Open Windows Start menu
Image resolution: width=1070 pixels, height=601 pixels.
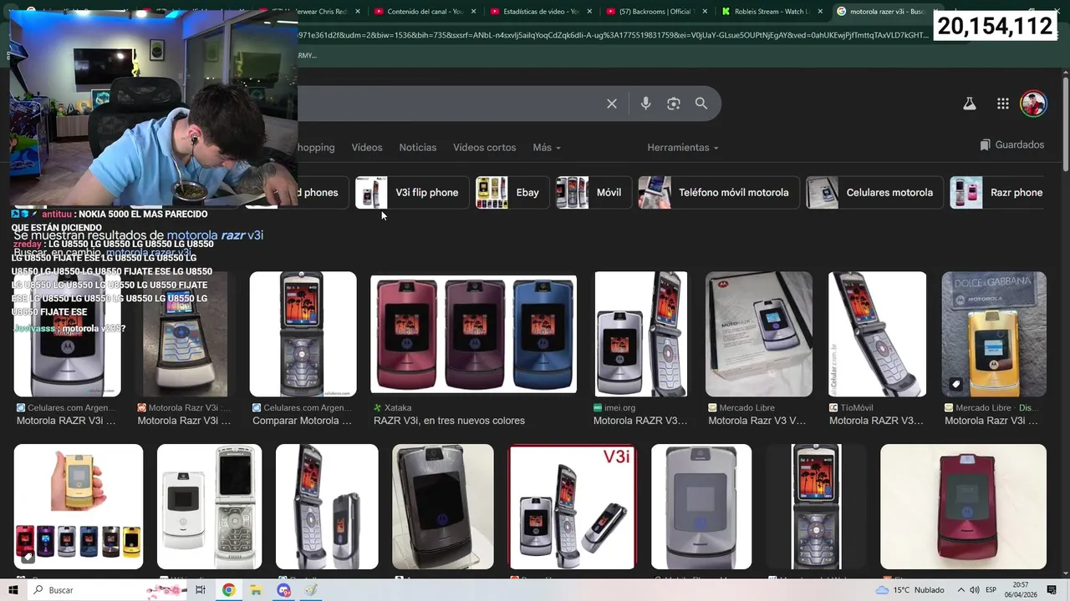(14, 590)
